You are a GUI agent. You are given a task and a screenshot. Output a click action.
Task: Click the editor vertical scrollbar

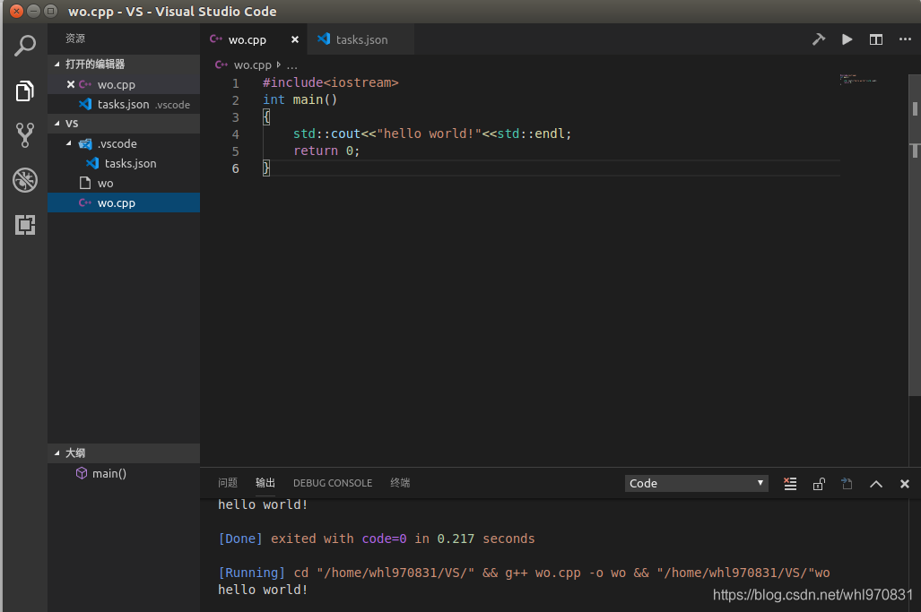click(915, 235)
